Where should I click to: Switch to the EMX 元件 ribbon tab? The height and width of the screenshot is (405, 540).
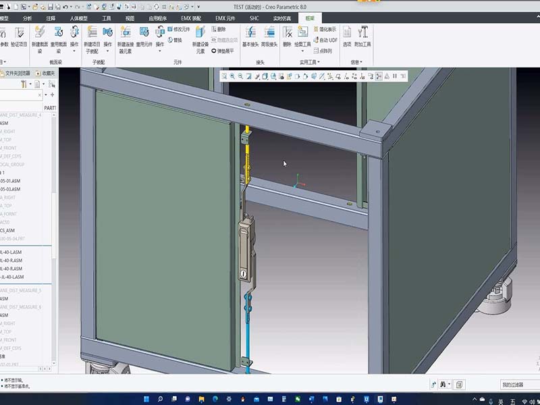(225, 18)
